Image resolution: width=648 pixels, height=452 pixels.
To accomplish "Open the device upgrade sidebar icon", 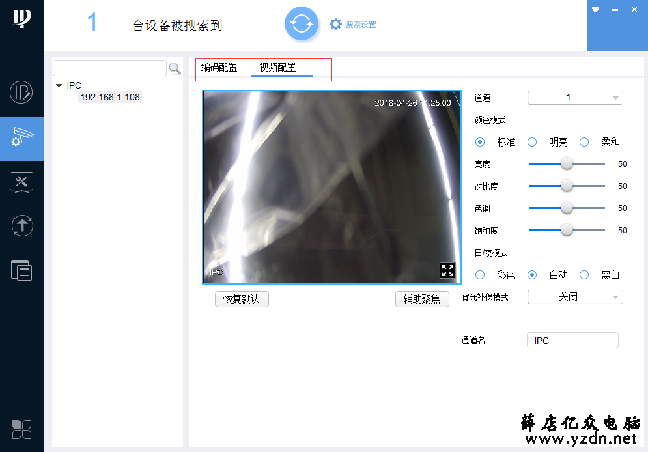I will (22, 225).
